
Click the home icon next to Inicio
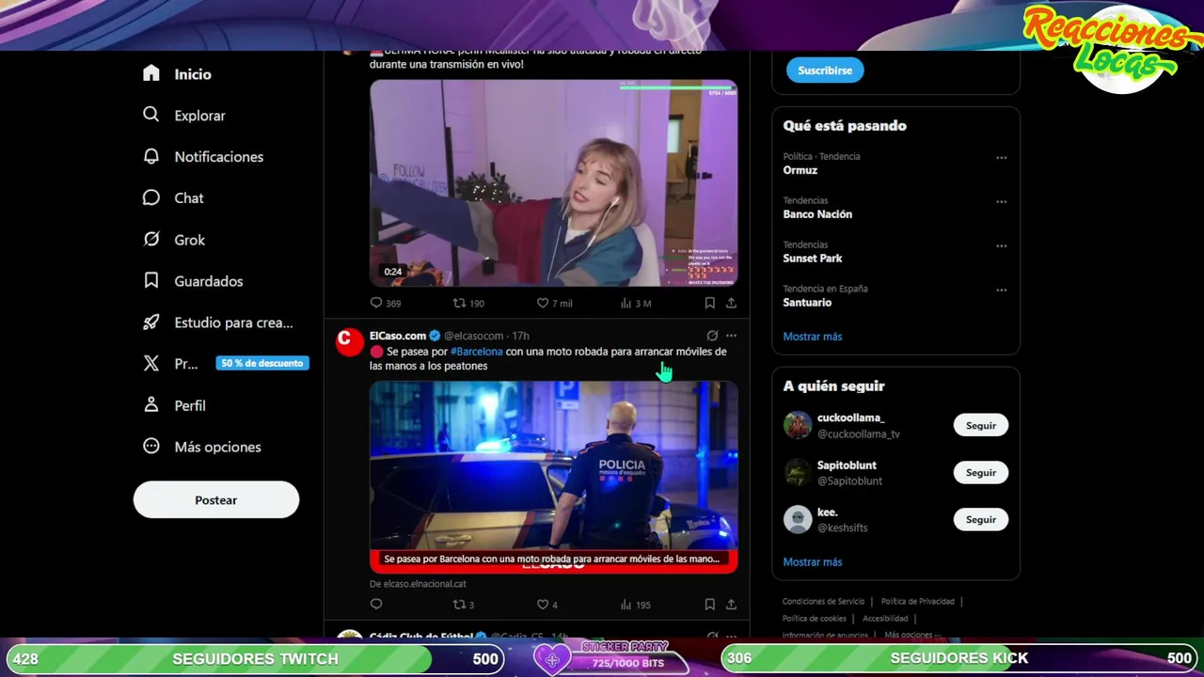[150, 73]
